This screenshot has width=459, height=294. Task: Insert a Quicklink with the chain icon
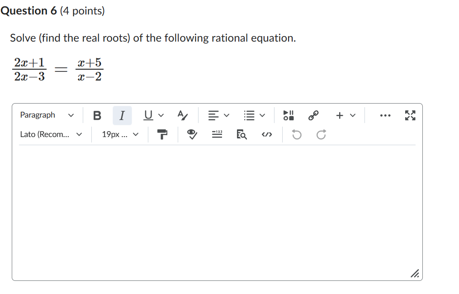tap(313, 115)
